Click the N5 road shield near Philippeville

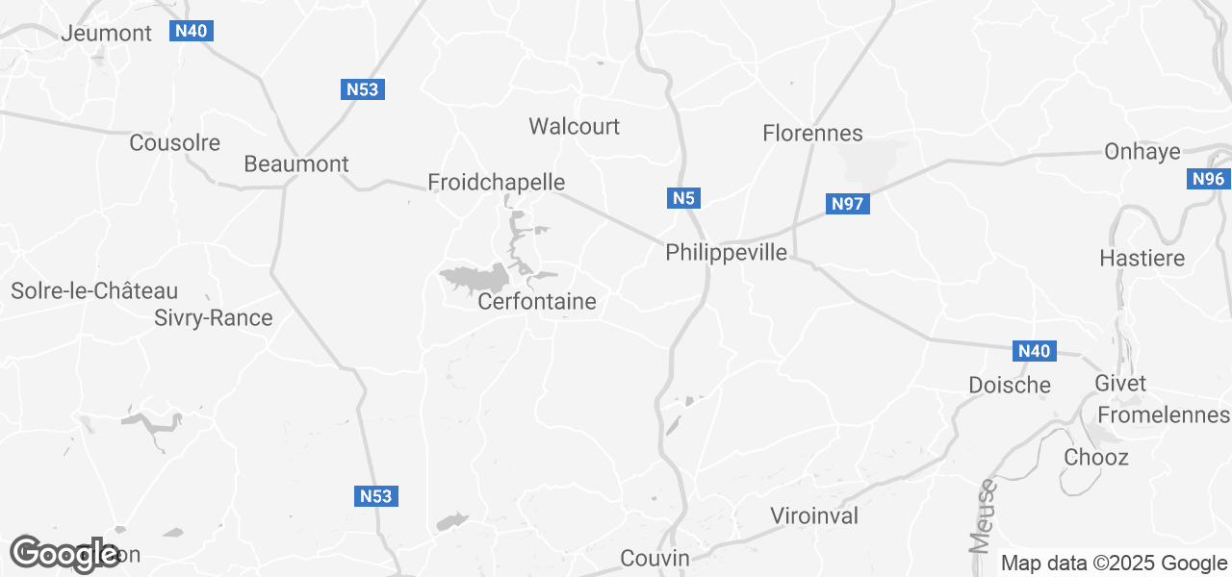coord(682,198)
